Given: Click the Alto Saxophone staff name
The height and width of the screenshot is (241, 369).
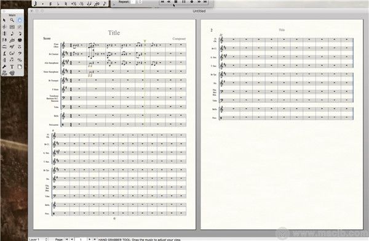Looking at the screenshot, I should tap(51, 63).
